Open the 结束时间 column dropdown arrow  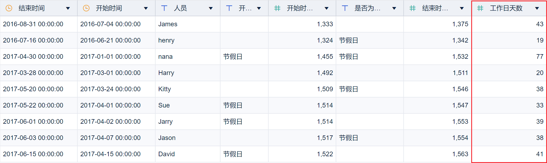tap(68, 8)
